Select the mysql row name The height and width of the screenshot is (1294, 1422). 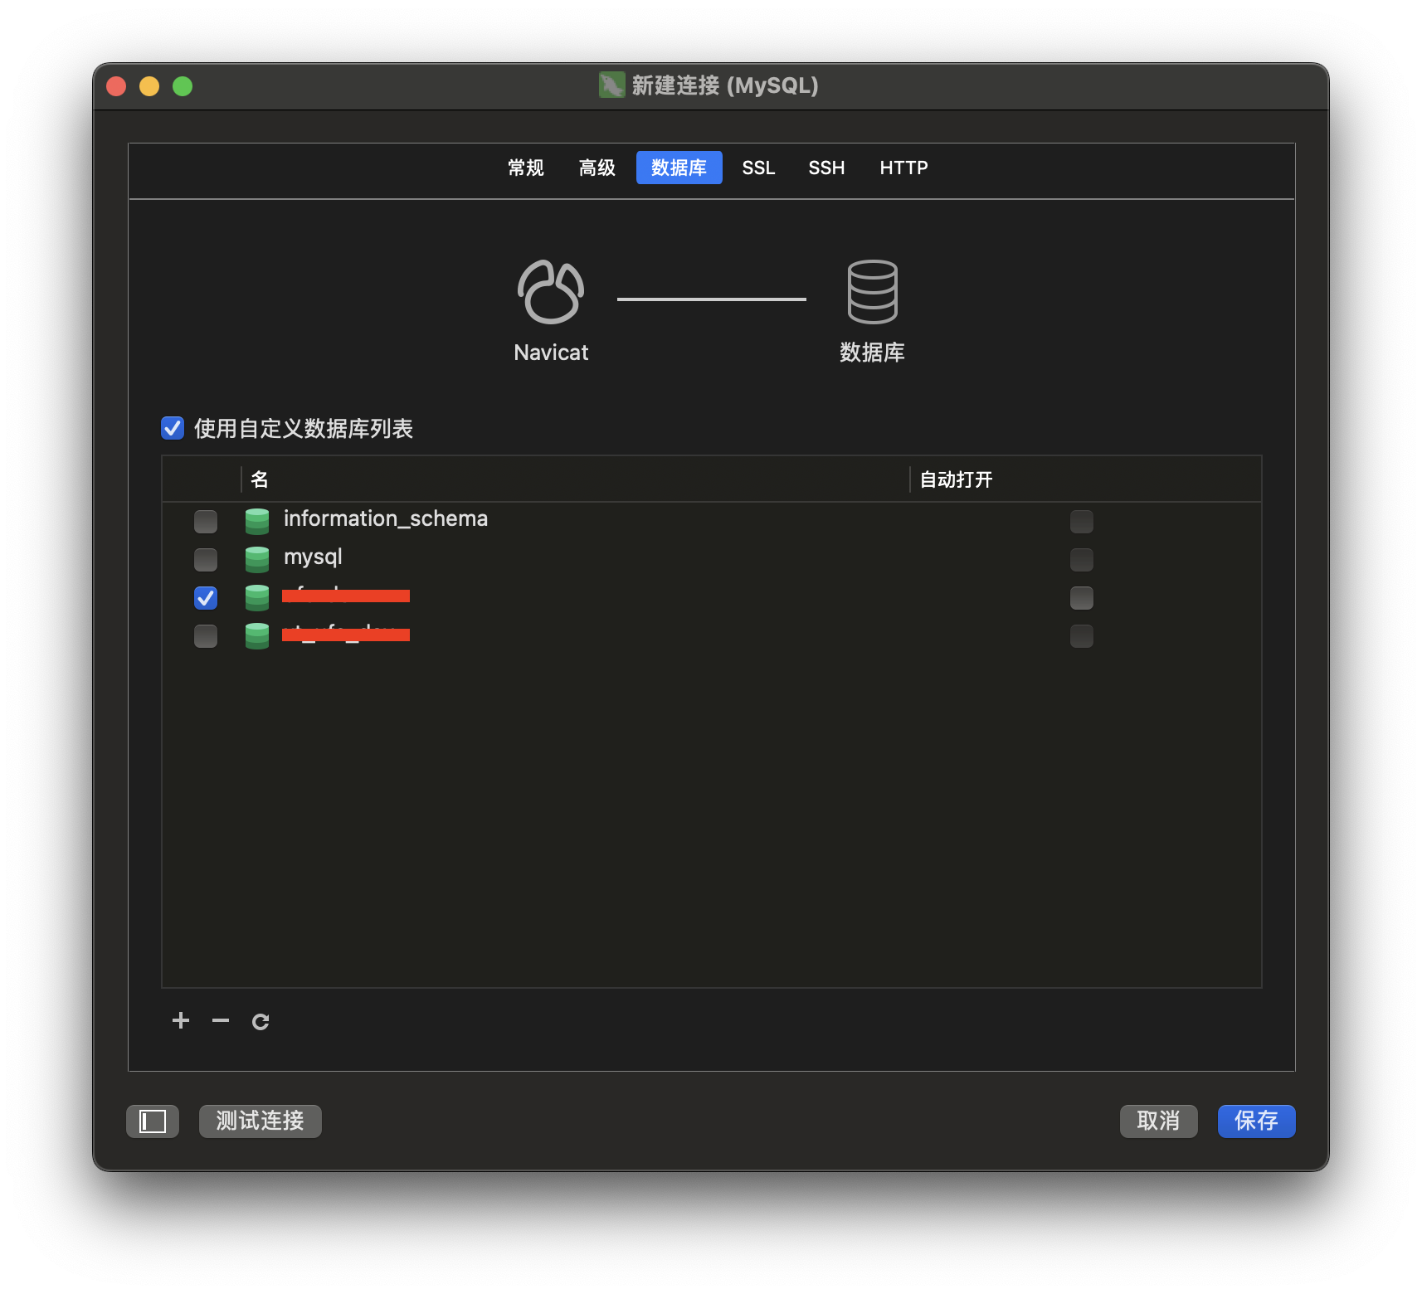tap(313, 557)
